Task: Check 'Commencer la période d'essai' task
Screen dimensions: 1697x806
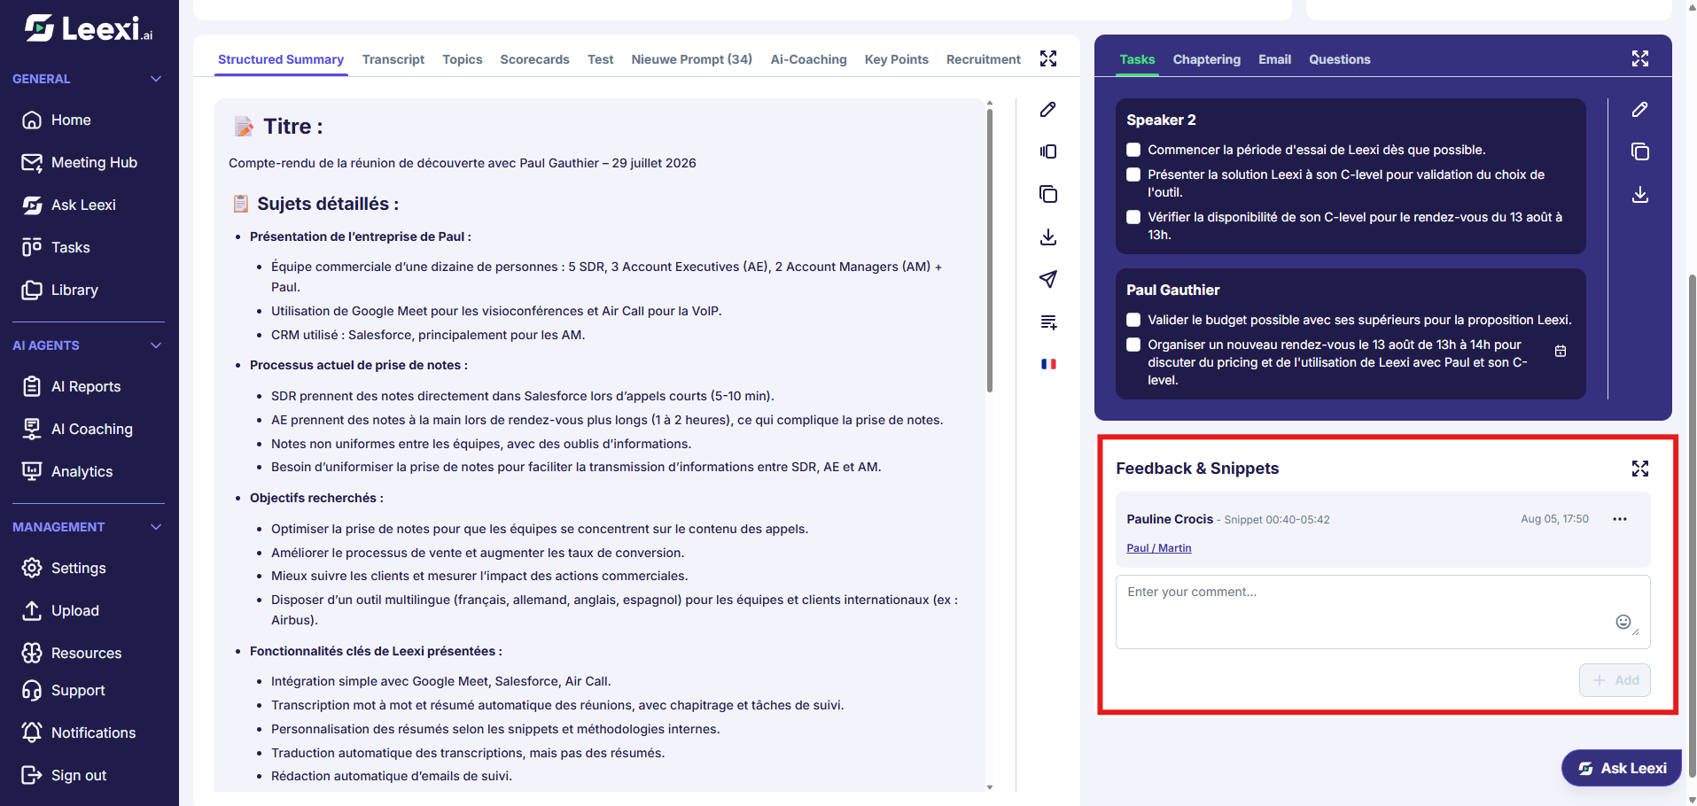Action: (1133, 150)
